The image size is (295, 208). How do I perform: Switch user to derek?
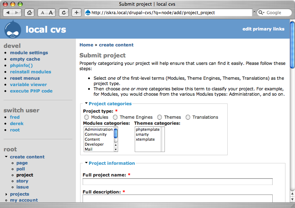(17, 124)
